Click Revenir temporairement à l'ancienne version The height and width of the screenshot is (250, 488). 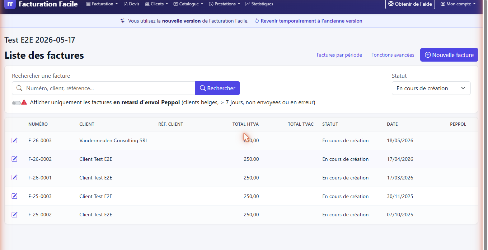311,21
